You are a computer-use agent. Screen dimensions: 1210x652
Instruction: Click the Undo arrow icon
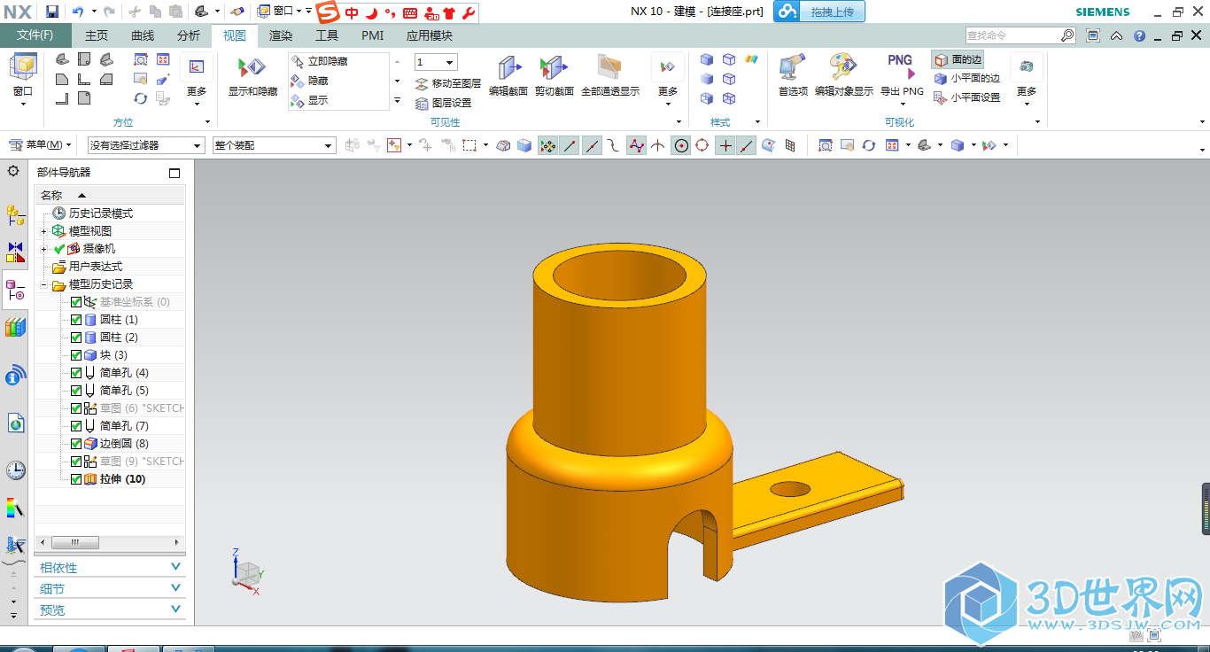[78, 12]
